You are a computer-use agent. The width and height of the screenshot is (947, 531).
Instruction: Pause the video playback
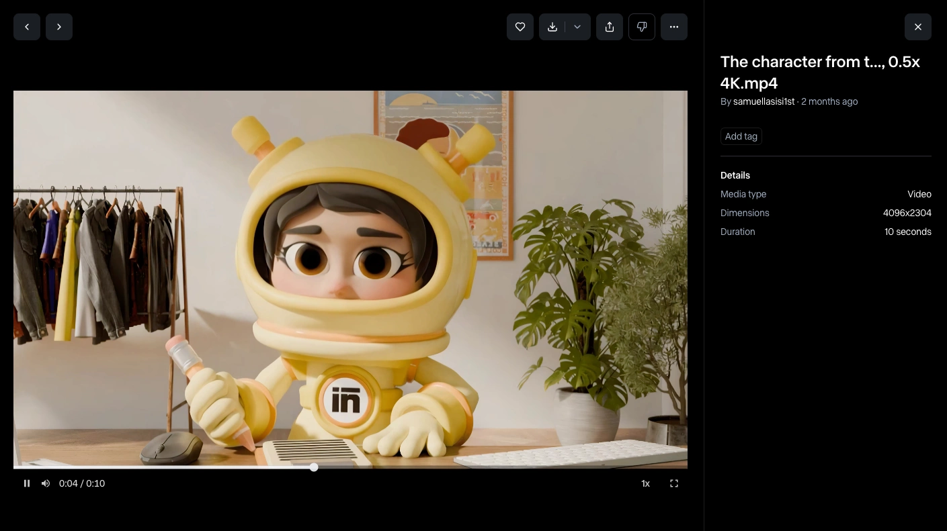point(27,483)
